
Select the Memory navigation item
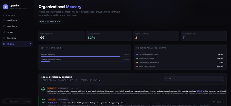tap(17, 44)
